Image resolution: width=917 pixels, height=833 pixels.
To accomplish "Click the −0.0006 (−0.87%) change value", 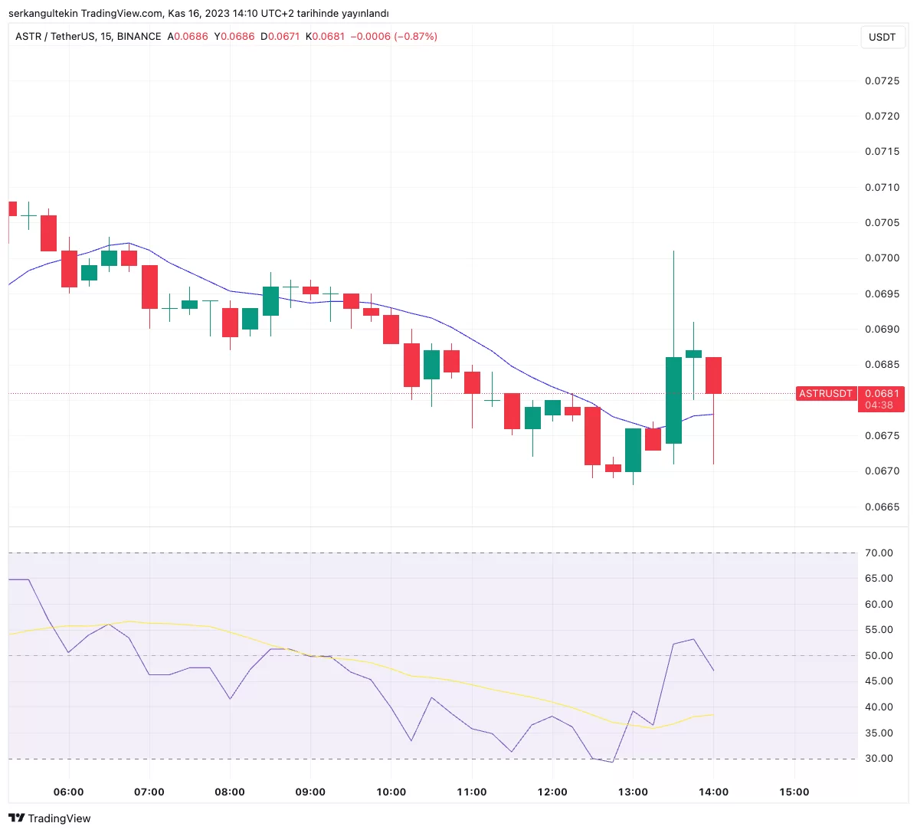I will 393,36.
